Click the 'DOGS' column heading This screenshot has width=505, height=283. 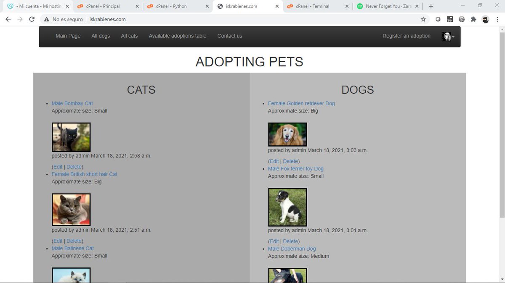pos(358,89)
